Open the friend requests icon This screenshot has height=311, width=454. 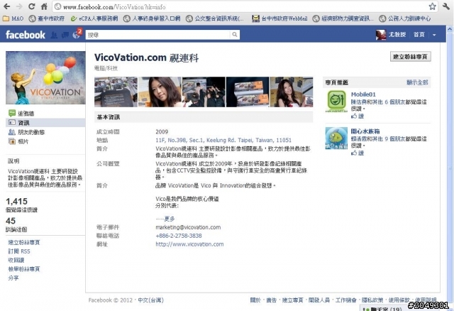click(x=54, y=35)
